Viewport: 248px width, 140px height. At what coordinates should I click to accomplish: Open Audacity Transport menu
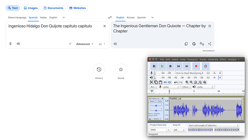[192, 59]
